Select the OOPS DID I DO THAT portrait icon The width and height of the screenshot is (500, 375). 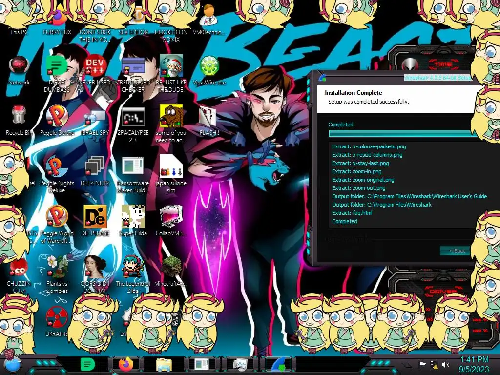95,275
